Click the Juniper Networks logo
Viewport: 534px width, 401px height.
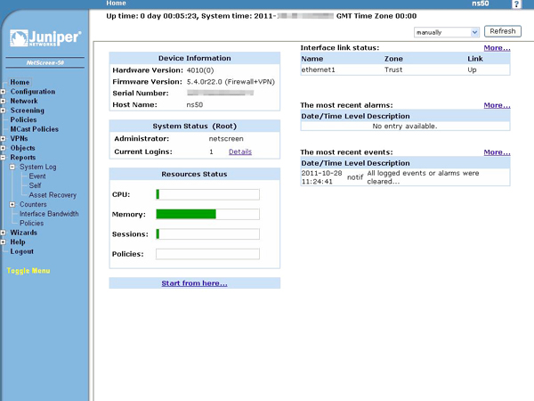pyautogui.click(x=45, y=37)
